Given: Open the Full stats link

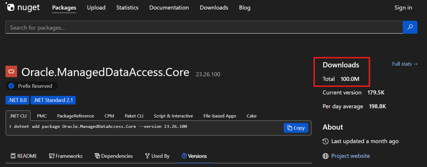Looking at the screenshot, I should (405, 64).
